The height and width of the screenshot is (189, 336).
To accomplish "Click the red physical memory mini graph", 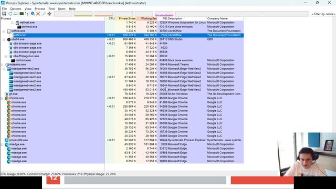I will 103,14.
